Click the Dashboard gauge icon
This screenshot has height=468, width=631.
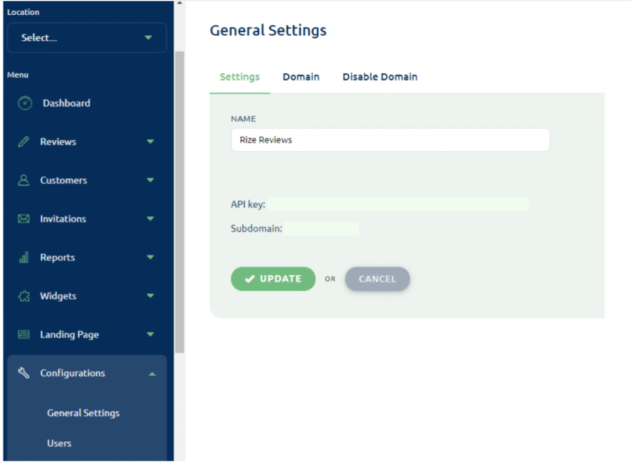(x=25, y=103)
